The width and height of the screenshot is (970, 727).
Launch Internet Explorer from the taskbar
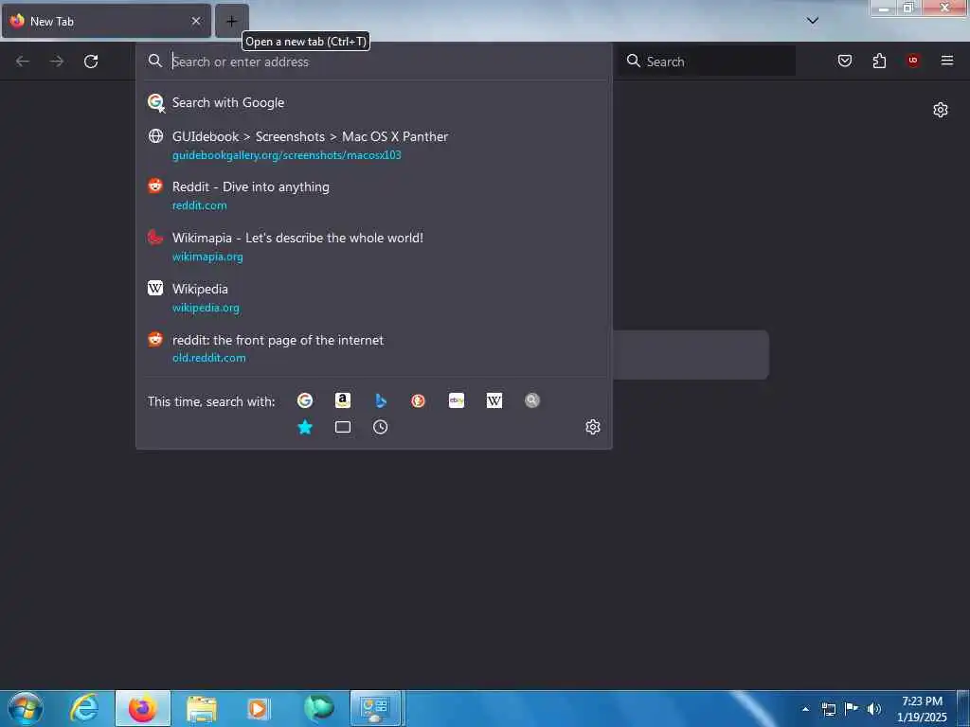coord(84,708)
